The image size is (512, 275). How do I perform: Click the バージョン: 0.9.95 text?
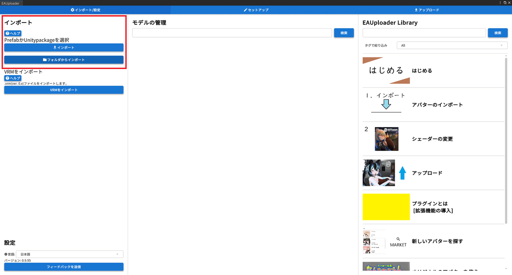tap(17, 261)
